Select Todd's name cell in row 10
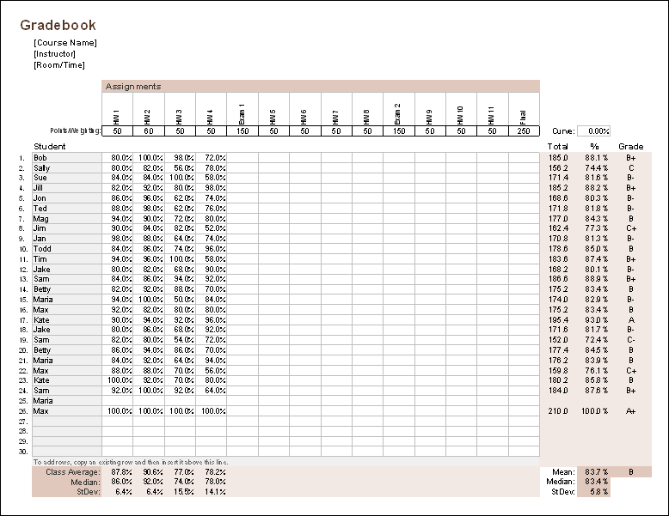 tap(66, 249)
